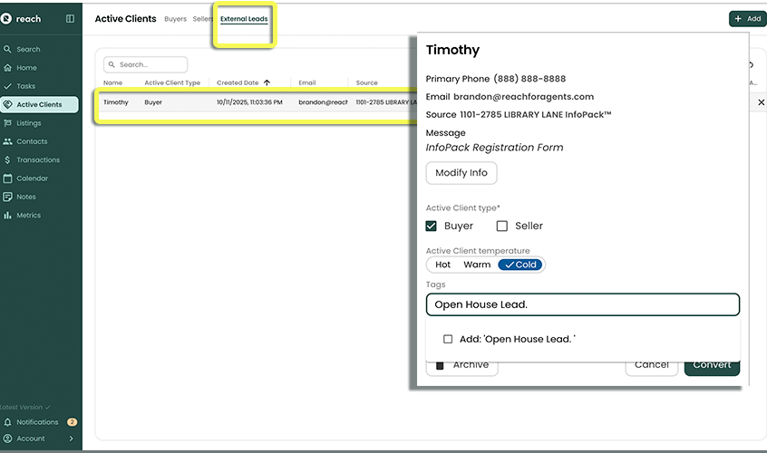Uncheck the Buyer checkbox
Screen dimensions: 767x453
(x=432, y=226)
